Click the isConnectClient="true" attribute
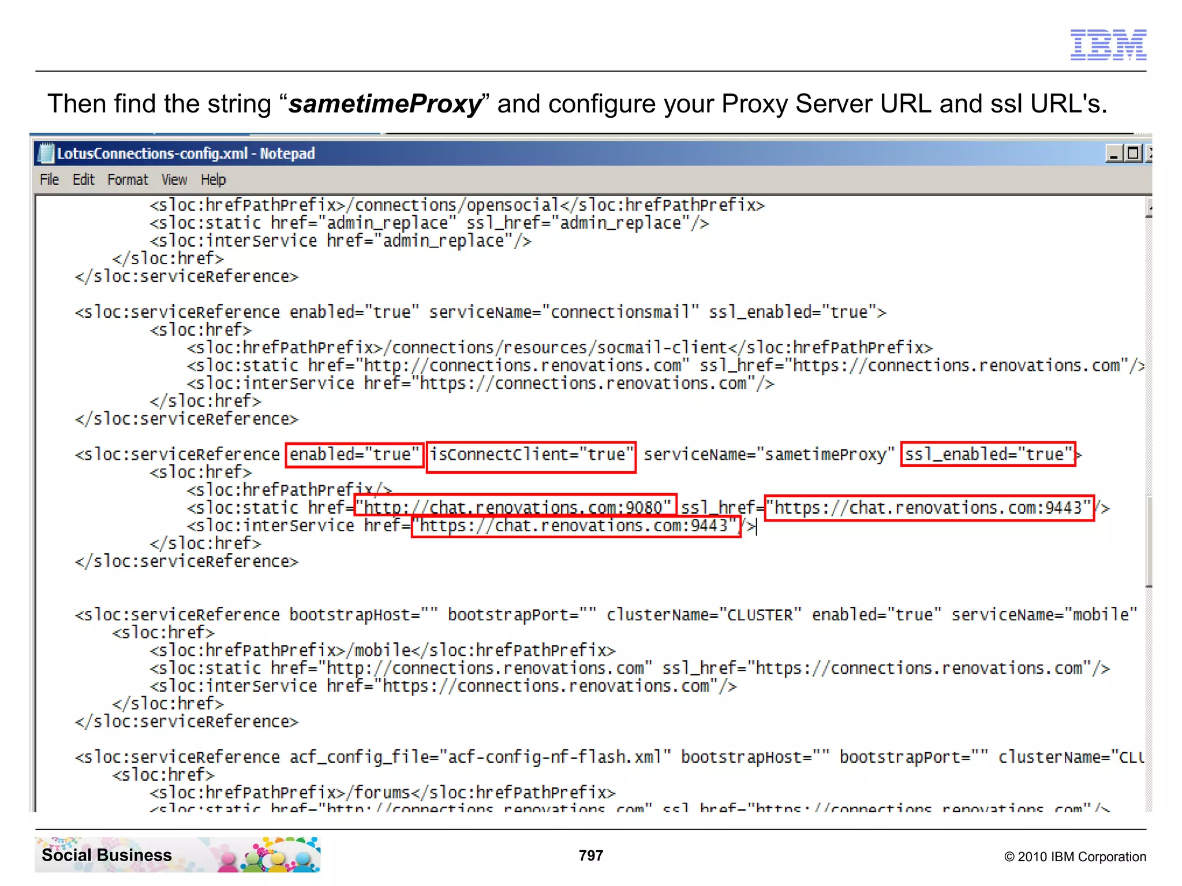The height and width of the screenshot is (886, 1182). tap(531, 455)
